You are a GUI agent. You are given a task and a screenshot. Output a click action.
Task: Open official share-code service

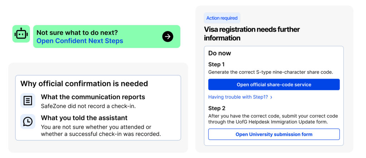tap(274, 85)
